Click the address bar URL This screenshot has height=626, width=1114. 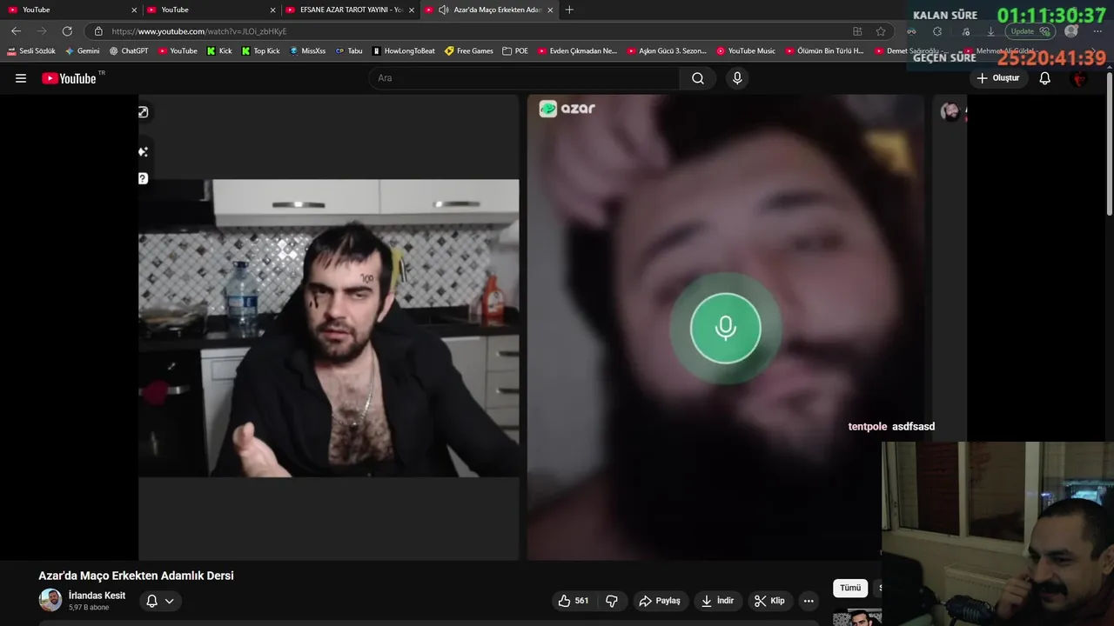pos(199,31)
